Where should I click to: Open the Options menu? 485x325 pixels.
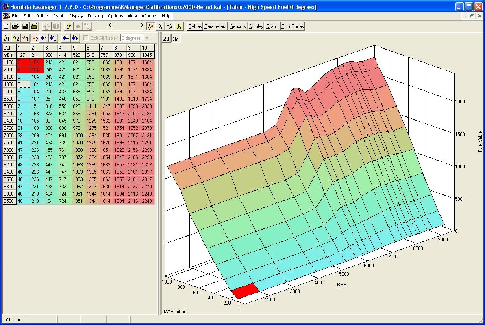[115, 16]
